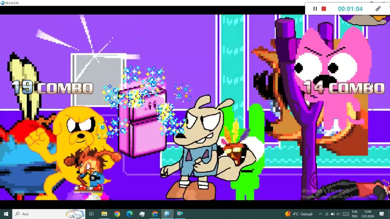Click the recording timer 00:01:04

click(x=350, y=9)
